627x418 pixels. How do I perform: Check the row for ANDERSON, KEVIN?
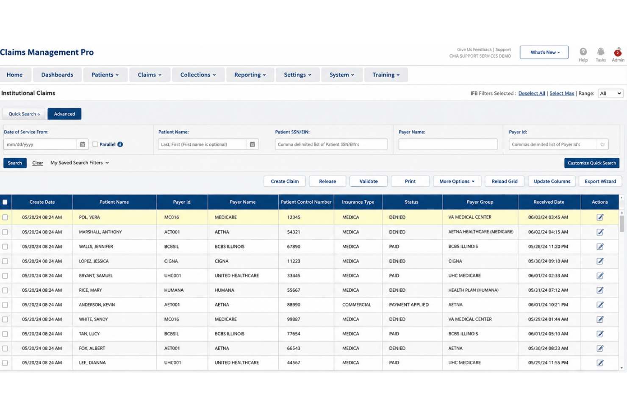click(x=5, y=305)
